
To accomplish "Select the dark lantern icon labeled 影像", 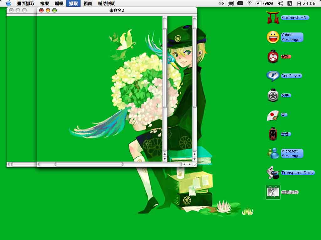I will click(273, 134).
